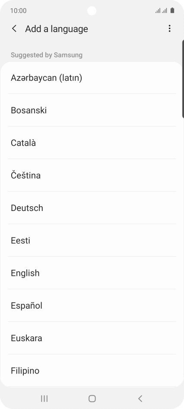Select Euskara language entry
This screenshot has width=184, height=409.
tap(92, 338)
